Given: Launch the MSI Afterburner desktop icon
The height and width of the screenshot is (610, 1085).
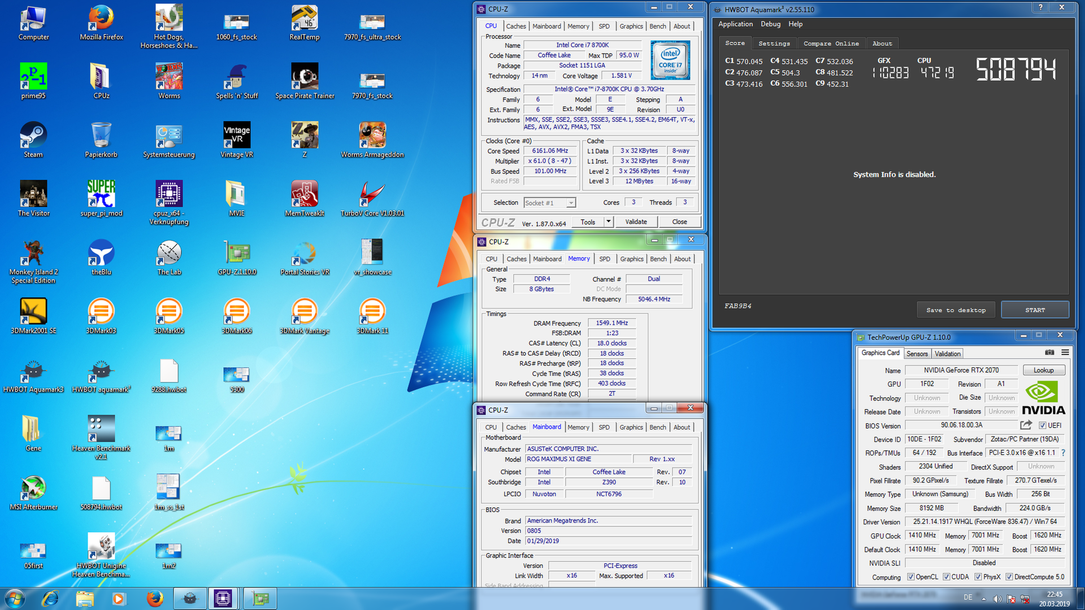Looking at the screenshot, I should pos(33,493).
